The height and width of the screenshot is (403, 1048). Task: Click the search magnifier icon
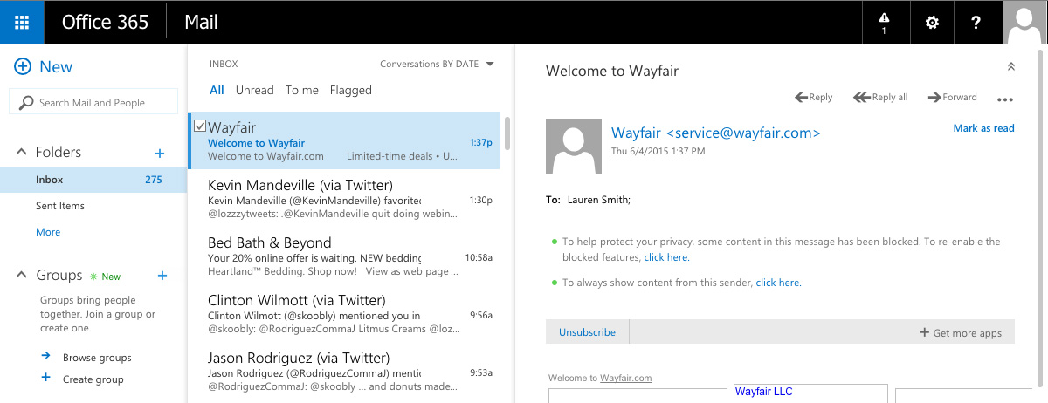(26, 102)
